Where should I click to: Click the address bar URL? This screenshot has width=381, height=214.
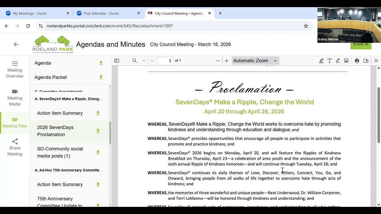(x=110, y=26)
